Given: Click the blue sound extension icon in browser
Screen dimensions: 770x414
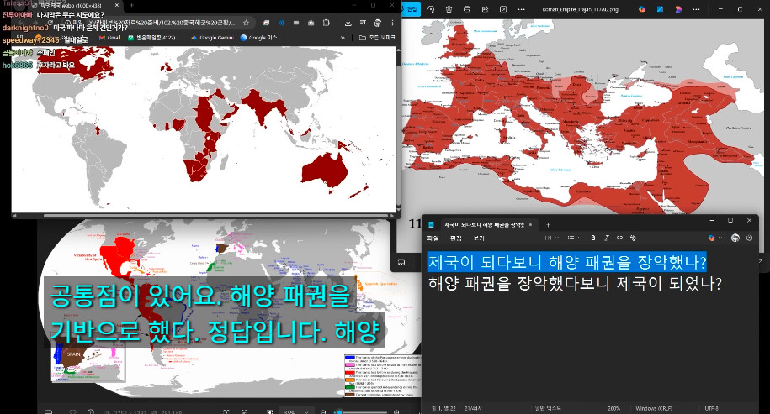Looking at the screenshot, I should (x=281, y=23).
